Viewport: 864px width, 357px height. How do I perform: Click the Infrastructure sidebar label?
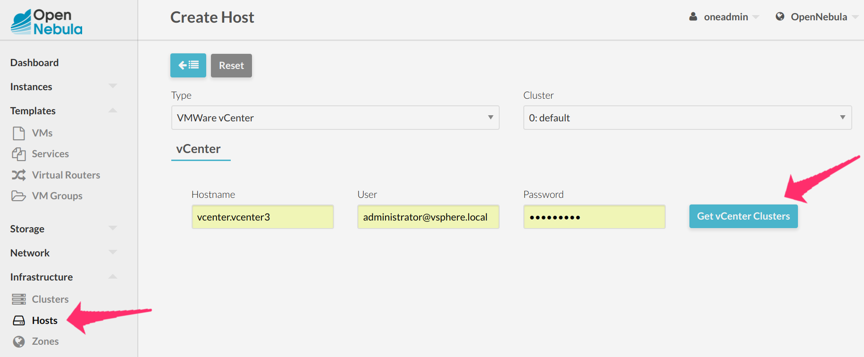(42, 277)
